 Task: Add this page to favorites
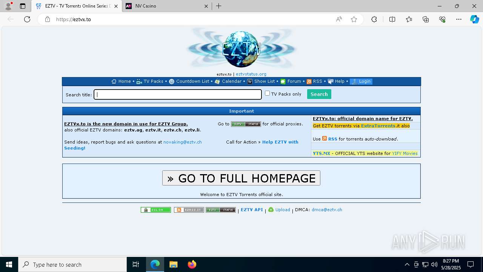pos(354,19)
